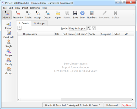The image size is (137, 109).
Task: Add a Single guest
Action: click(x=9, y=43)
